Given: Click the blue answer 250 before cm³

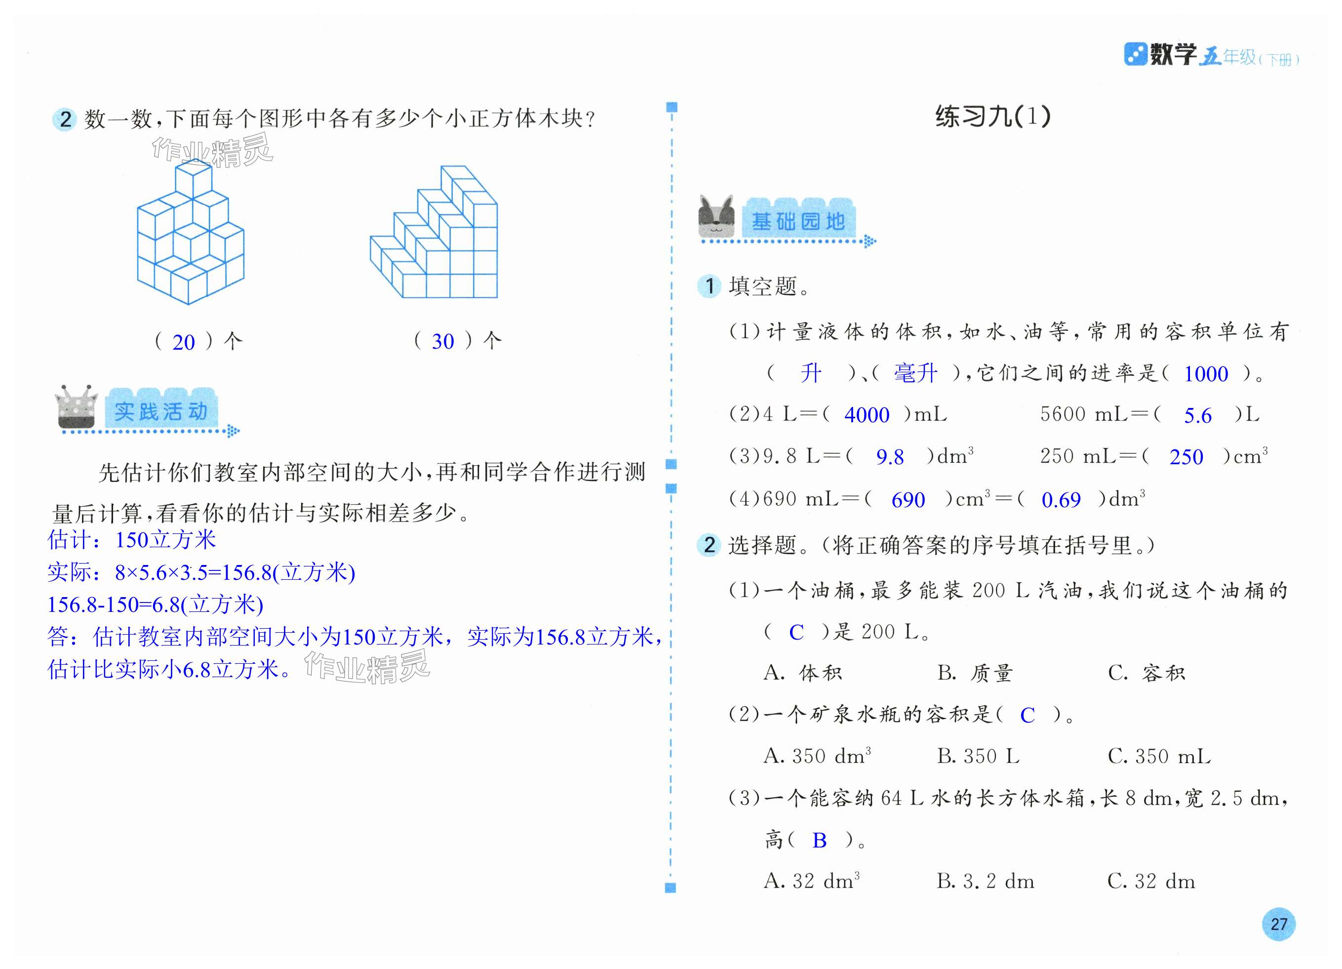Looking at the screenshot, I should 1186,457.
